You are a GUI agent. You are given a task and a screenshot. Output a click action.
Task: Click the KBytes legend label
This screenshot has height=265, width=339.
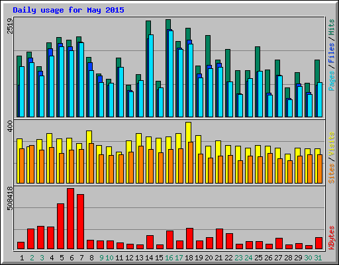point(331,238)
